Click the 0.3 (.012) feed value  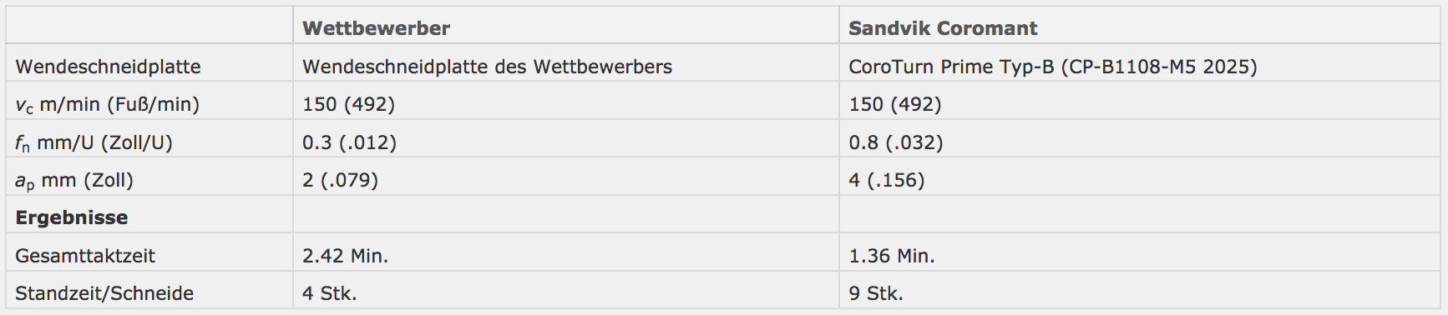(349, 142)
